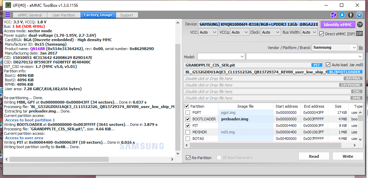Open the first Model dropdown
This screenshot has height=178, width=368.
221,57
